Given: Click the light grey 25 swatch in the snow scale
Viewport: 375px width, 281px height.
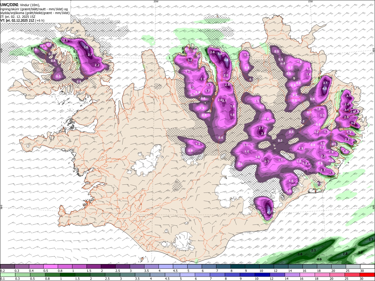Looking at the screenshot, I should click(x=353, y=266).
